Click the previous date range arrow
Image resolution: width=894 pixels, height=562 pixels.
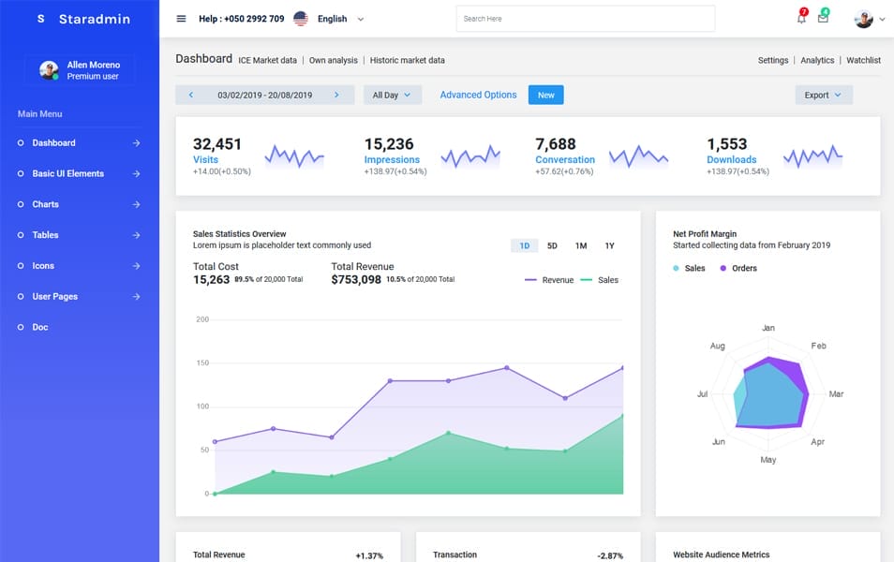coord(194,95)
